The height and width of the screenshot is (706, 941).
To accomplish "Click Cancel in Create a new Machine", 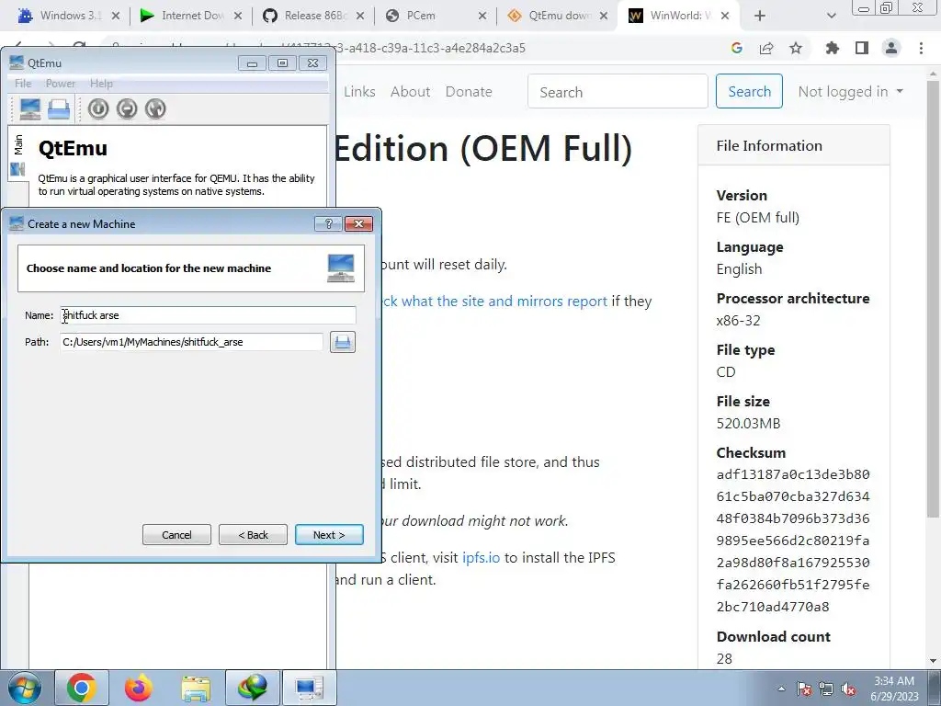I will coord(176,535).
